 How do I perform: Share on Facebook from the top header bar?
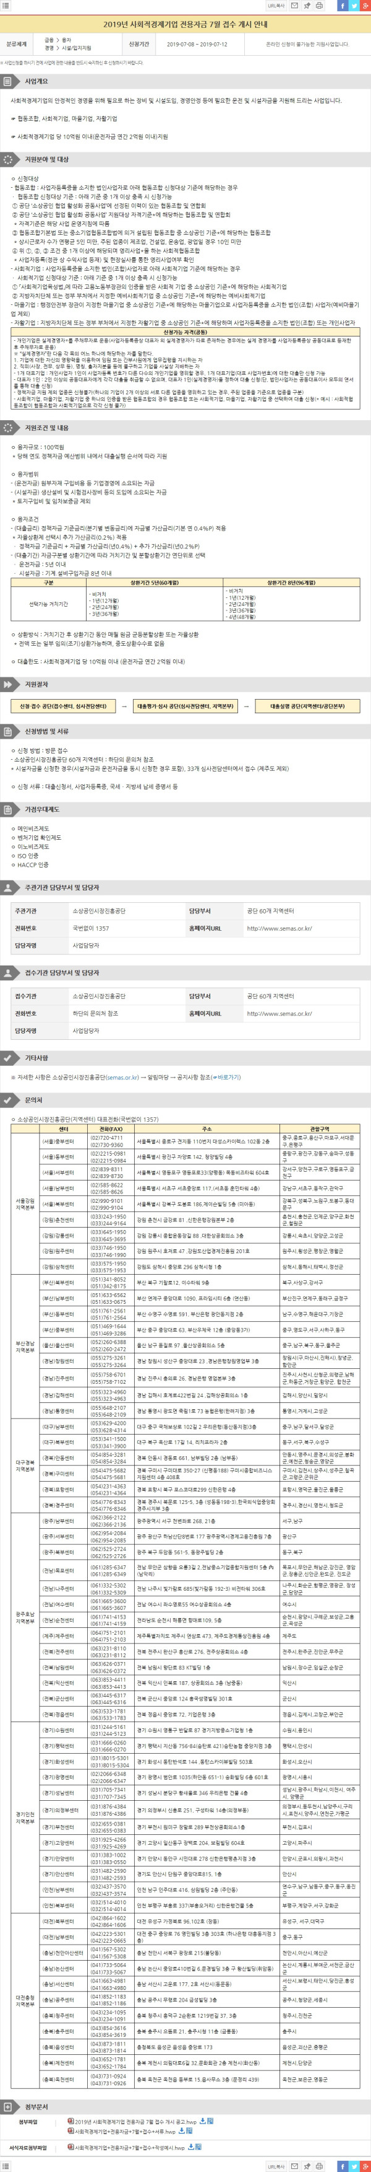point(343,6)
